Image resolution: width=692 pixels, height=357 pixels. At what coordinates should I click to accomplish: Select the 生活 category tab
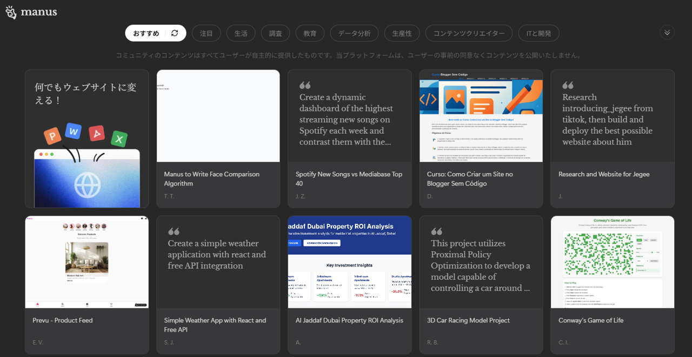241,33
